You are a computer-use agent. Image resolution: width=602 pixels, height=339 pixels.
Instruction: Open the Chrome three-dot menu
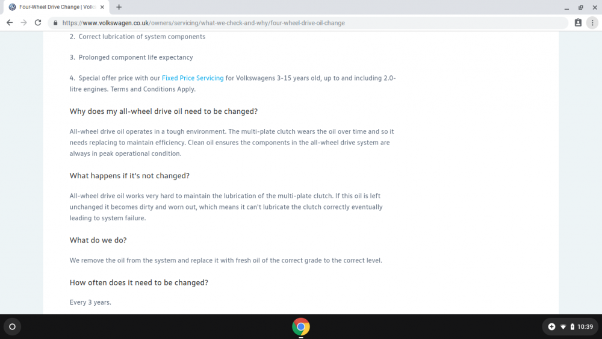tap(592, 23)
